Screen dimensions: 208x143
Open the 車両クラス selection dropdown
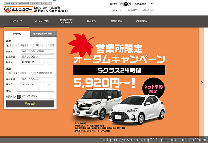(x=38, y=96)
